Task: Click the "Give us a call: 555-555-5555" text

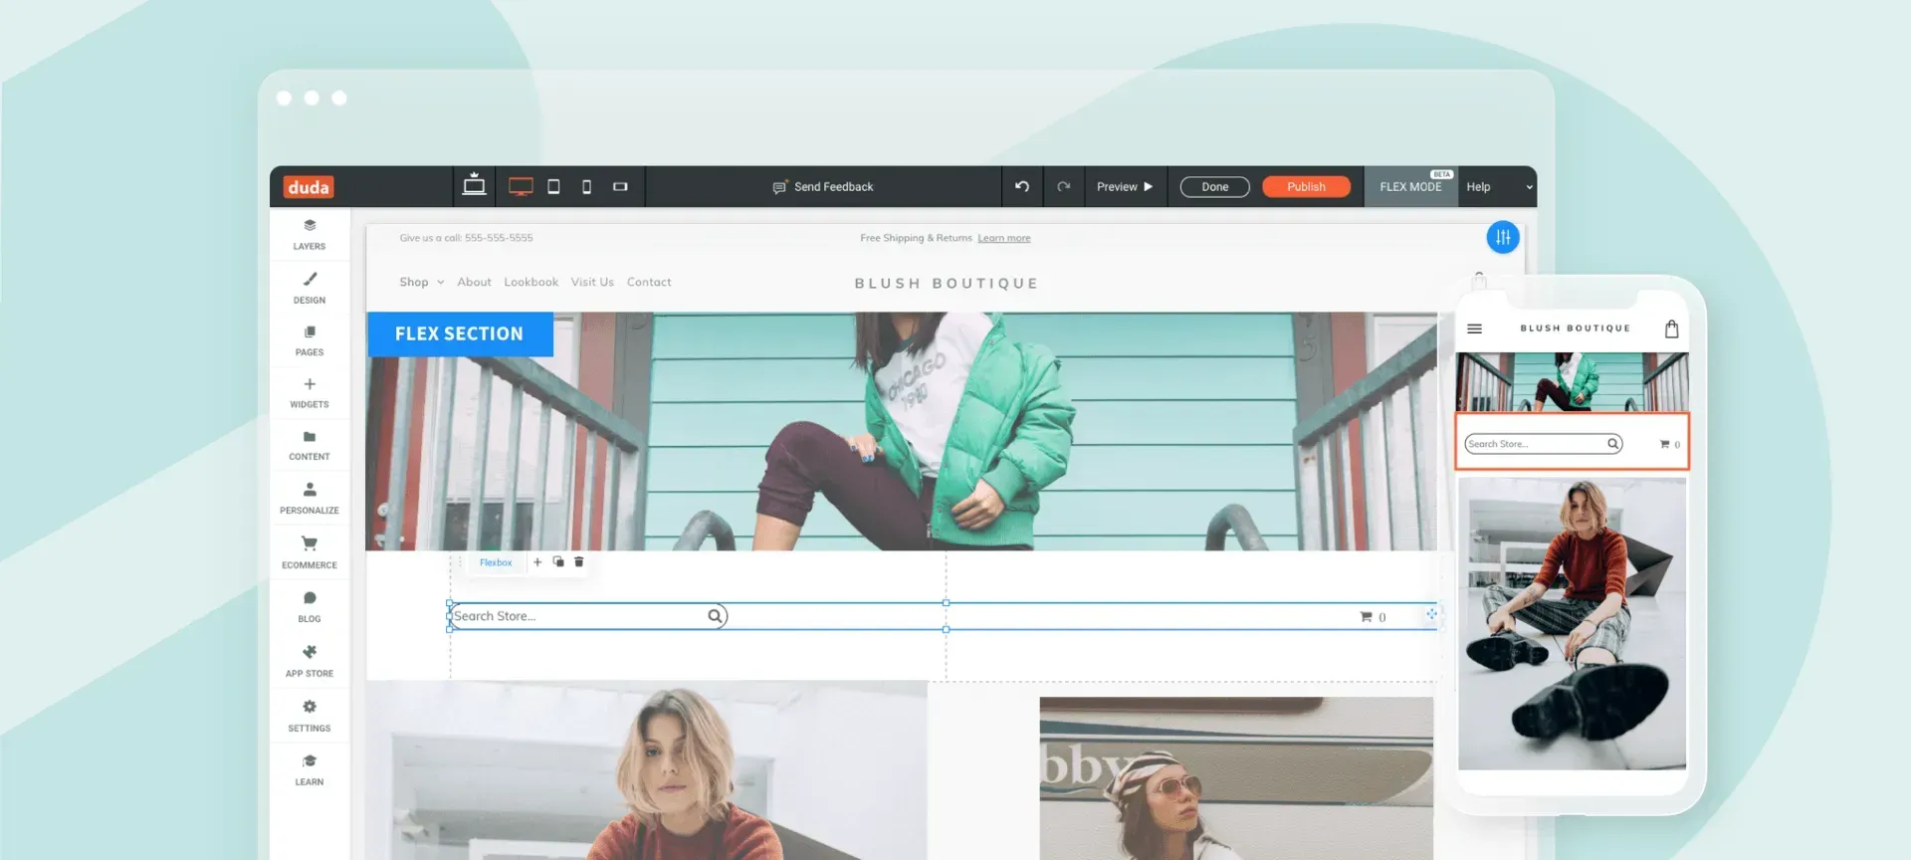Action: 466,238
